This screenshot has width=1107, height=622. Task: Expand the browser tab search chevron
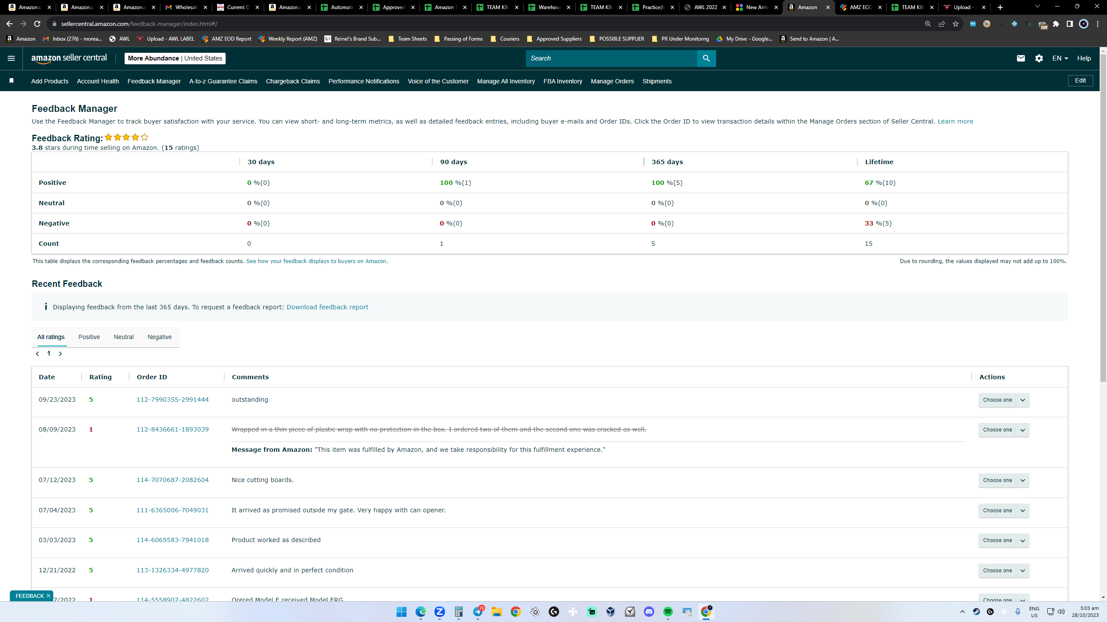[x=1037, y=7]
